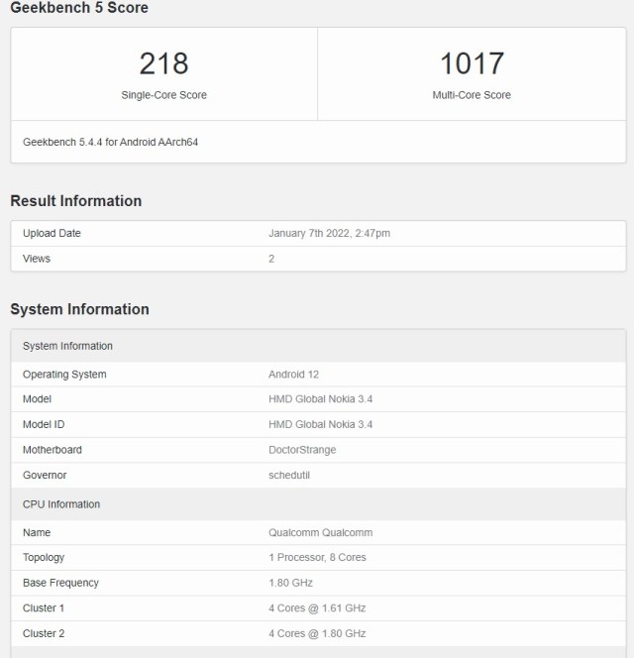This screenshot has height=658, width=634.
Task: Click the Android 12 operating system value
Action: click(x=294, y=375)
